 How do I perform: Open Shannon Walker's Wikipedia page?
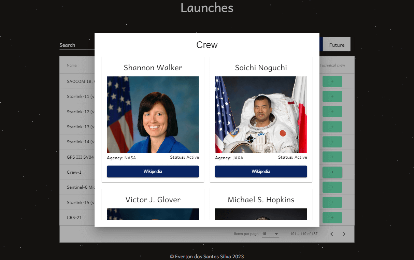(153, 171)
